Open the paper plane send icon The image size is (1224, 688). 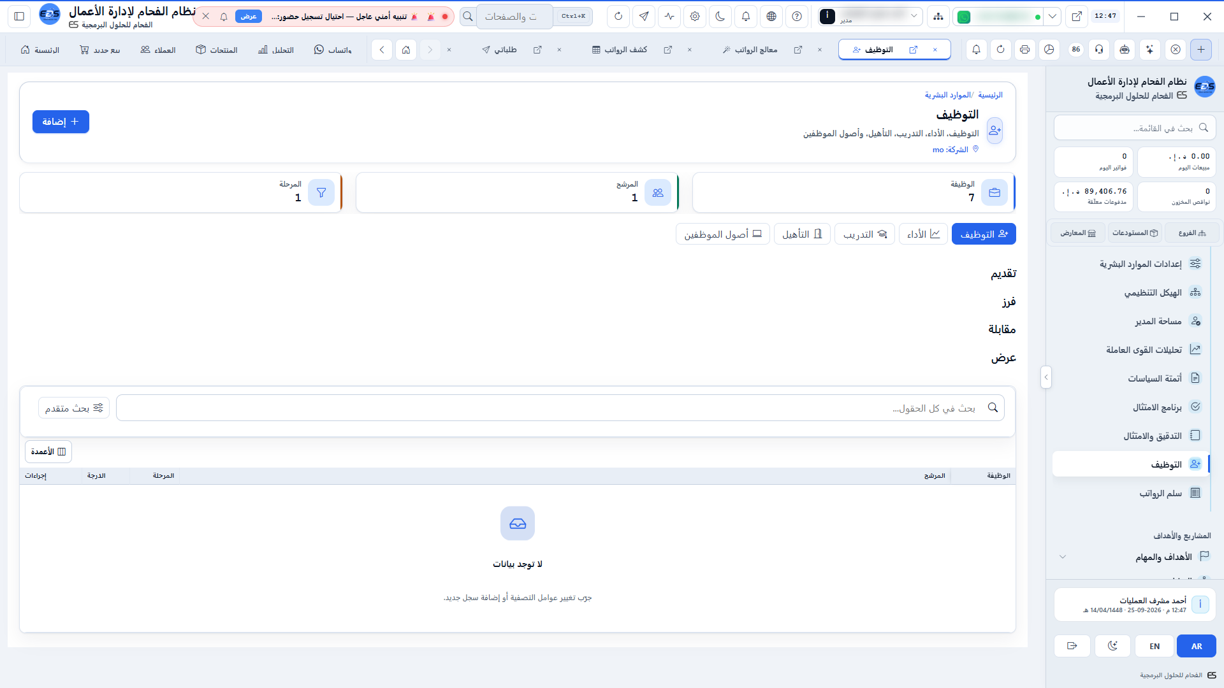tap(644, 17)
